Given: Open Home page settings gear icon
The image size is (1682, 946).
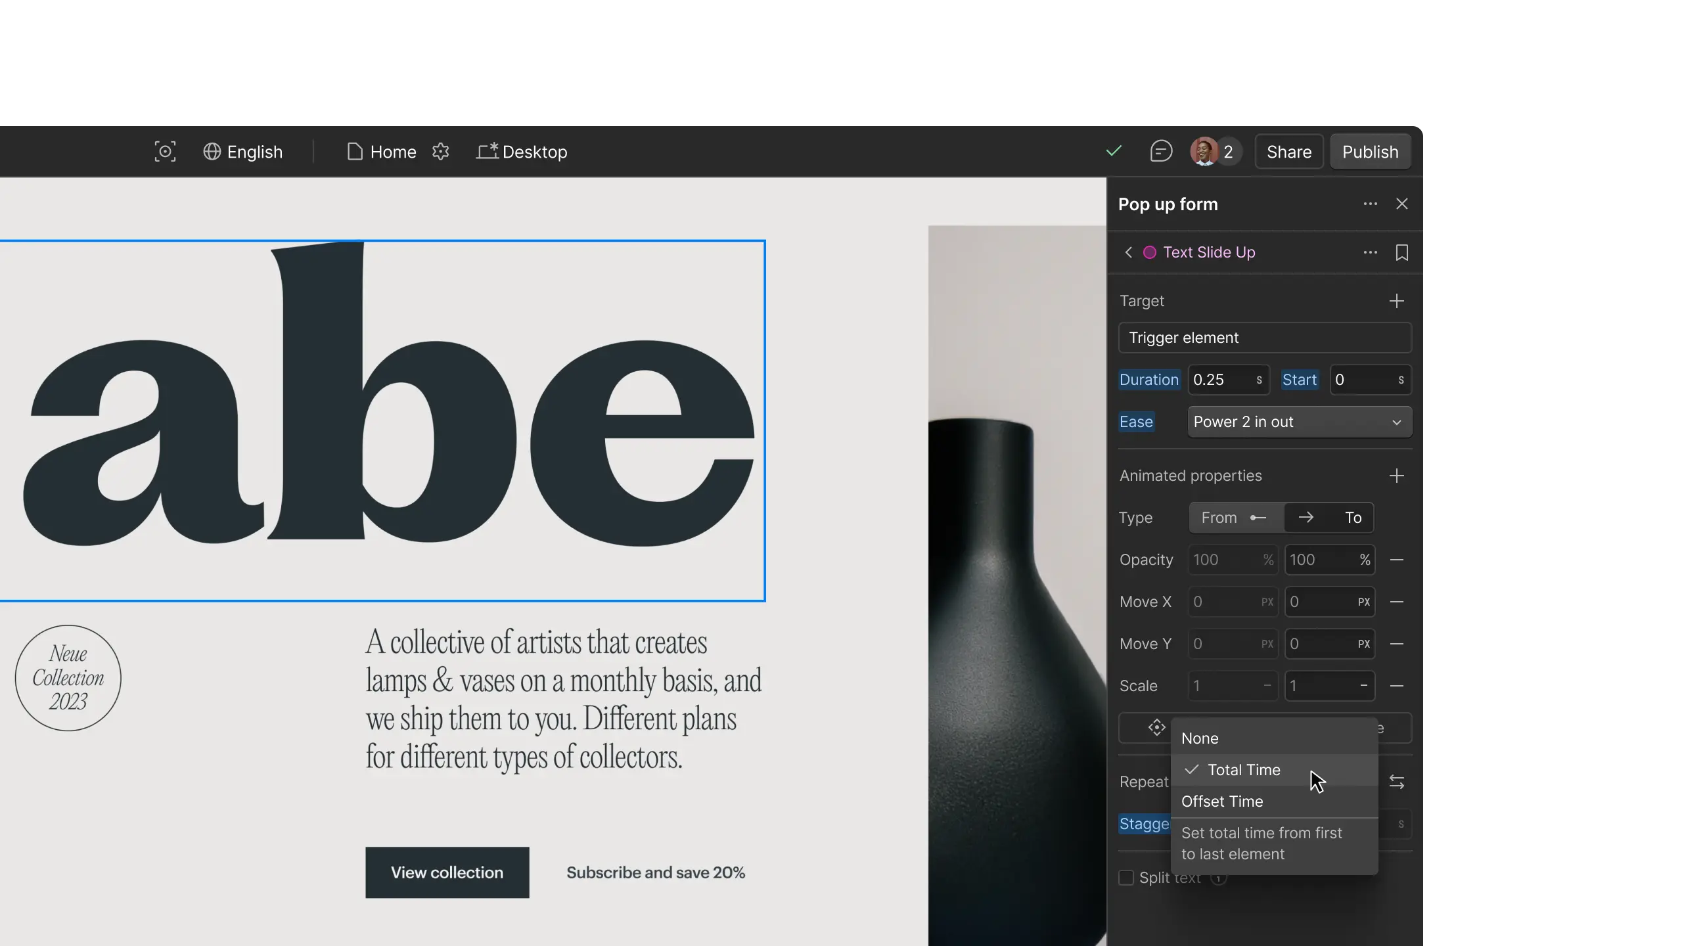Looking at the screenshot, I should coord(441,152).
